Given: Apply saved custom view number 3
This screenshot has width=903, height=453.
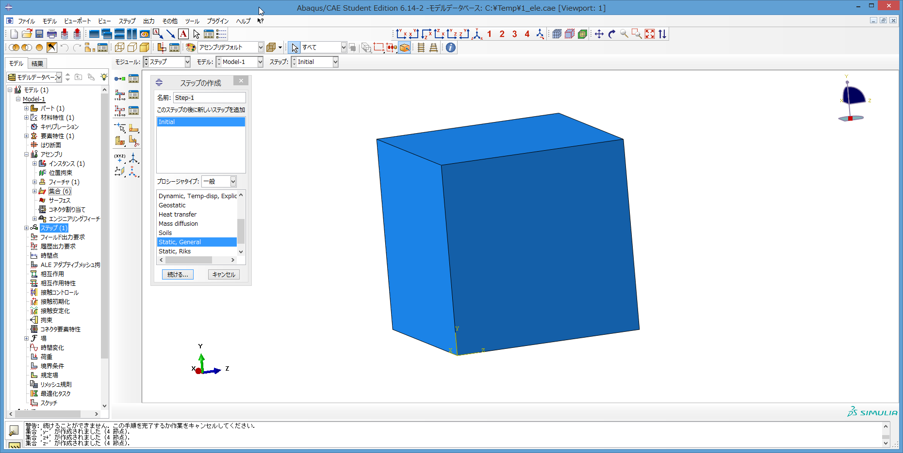Looking at the screenshot, I should click(514, 34).
